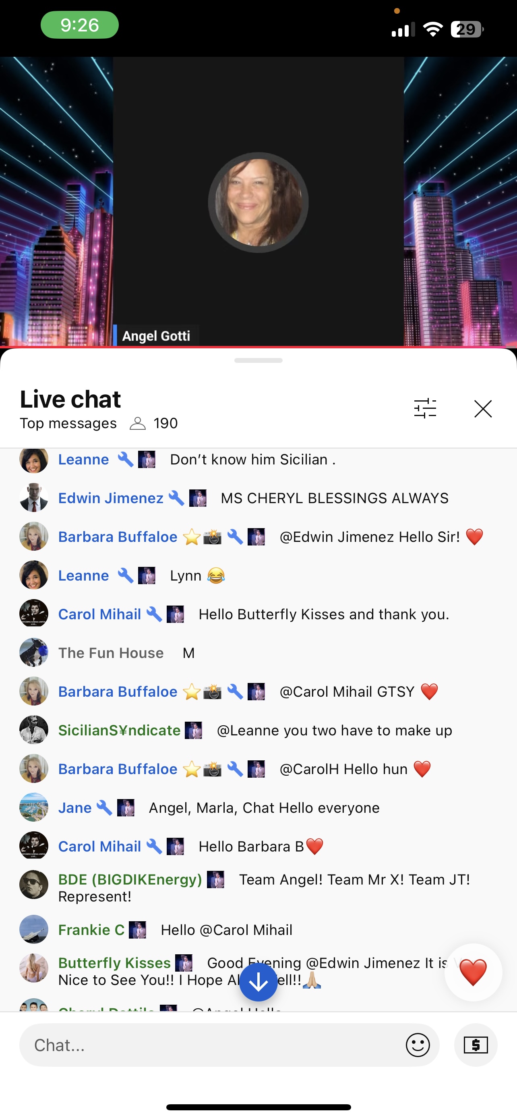The image size is (517, 1120).
Task: Tap BDE (BIGDIKEnergy) username
Action: point(130,880)
